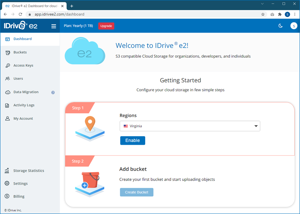300x214 pixels.
Task: Click the 'Plan: Yearly (1 TB)' text
Action: pyautogui.click(x=78, y=26)
